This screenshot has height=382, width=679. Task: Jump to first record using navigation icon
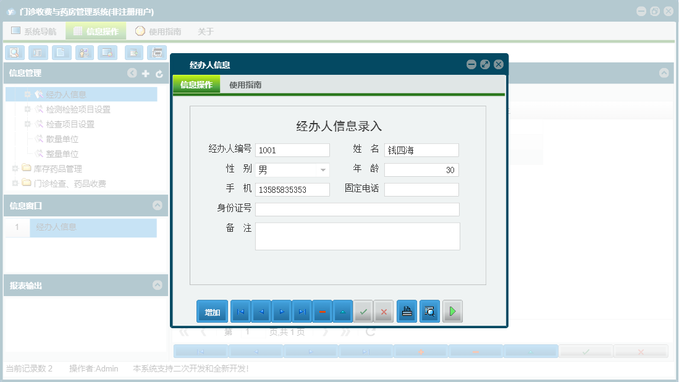point(240,312)
